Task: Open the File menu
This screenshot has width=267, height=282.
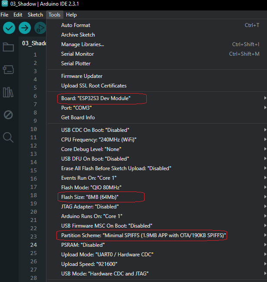Action: tap(4, 15)
